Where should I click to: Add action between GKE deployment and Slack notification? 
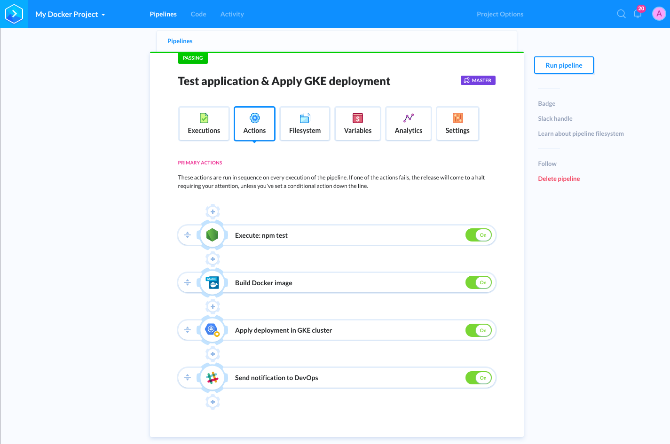[213, 354]
